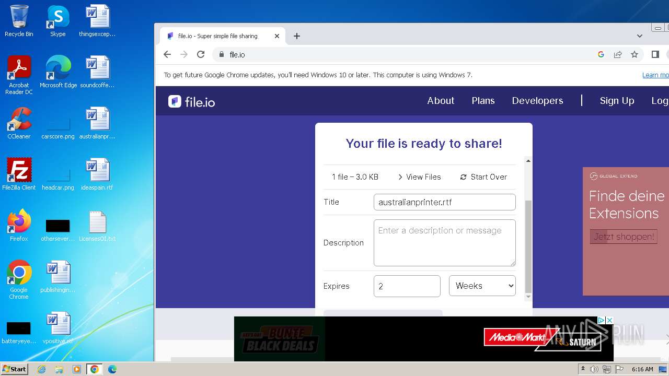Viewport: 669px width, 376px height.
Task: Click Sign Up in navigation
Action: (x=617, y=101)
